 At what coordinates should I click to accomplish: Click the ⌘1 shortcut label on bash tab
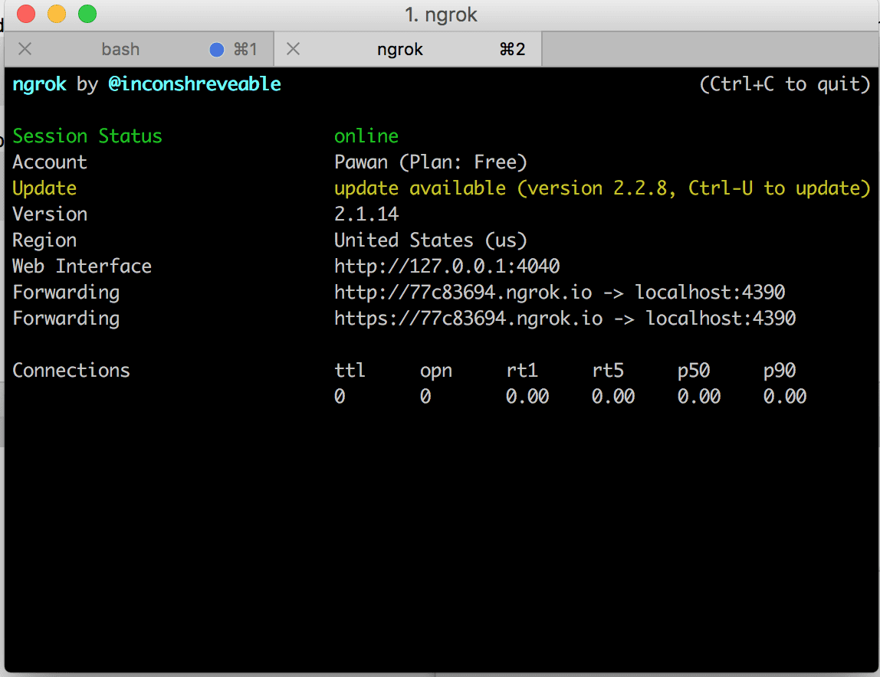coord(245,50)
